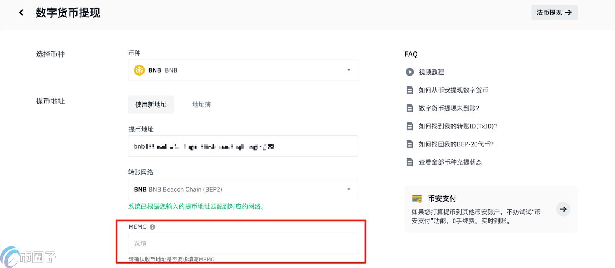
Task: Click the 提币地址 input field
Action: 243,146
